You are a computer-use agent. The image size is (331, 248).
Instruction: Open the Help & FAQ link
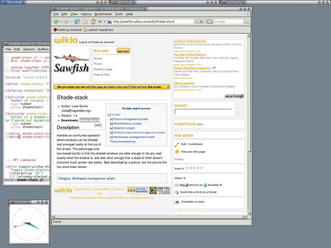click(x=101, y=74)
